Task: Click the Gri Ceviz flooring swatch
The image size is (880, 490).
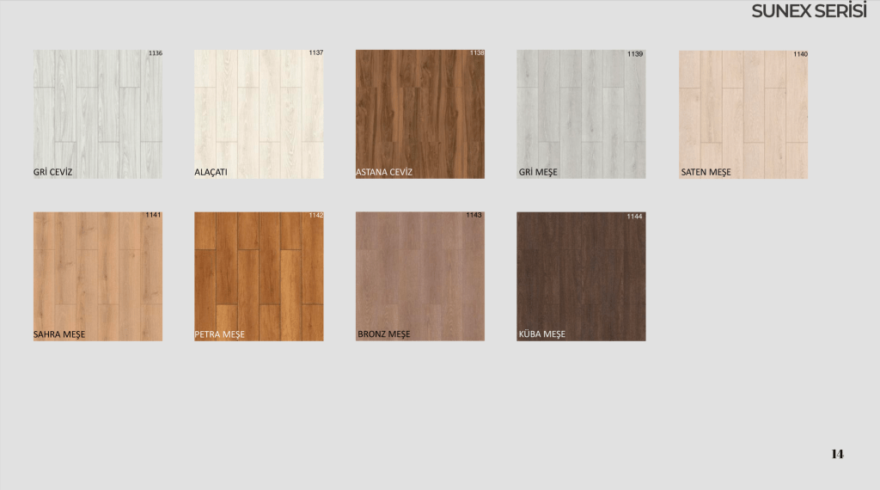Action: tap(97, 113)
